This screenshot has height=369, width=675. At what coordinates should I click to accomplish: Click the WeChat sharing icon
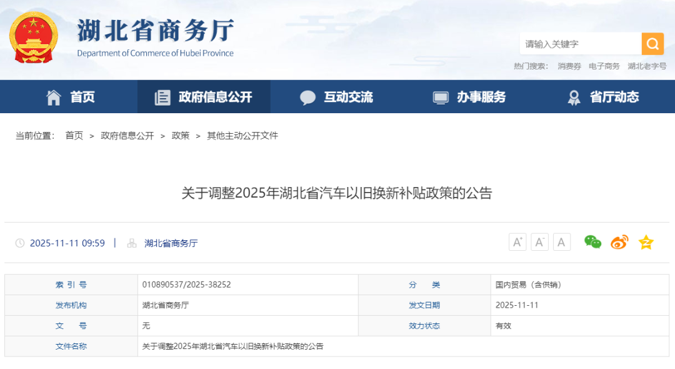[591, 242]
